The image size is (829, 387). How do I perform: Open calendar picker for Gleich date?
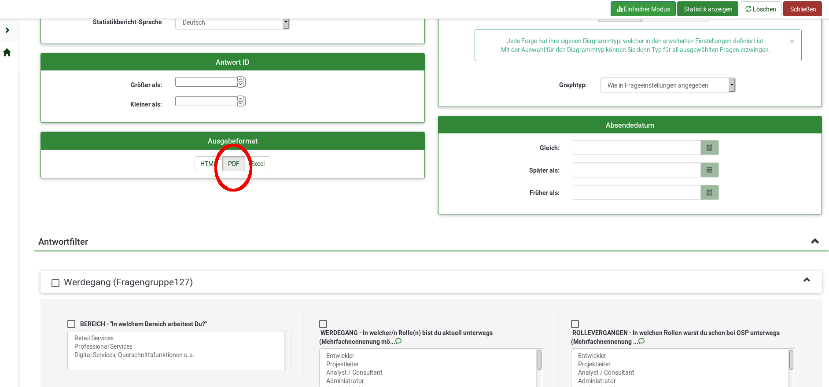tap(709, 148)
